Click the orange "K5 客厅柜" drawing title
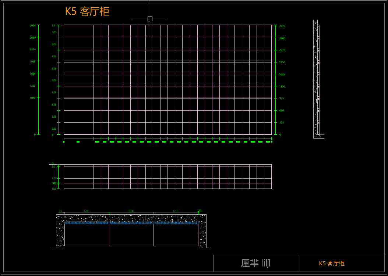Image resolution: width=388 pixels, height=276 pixels. coord(87,11)
